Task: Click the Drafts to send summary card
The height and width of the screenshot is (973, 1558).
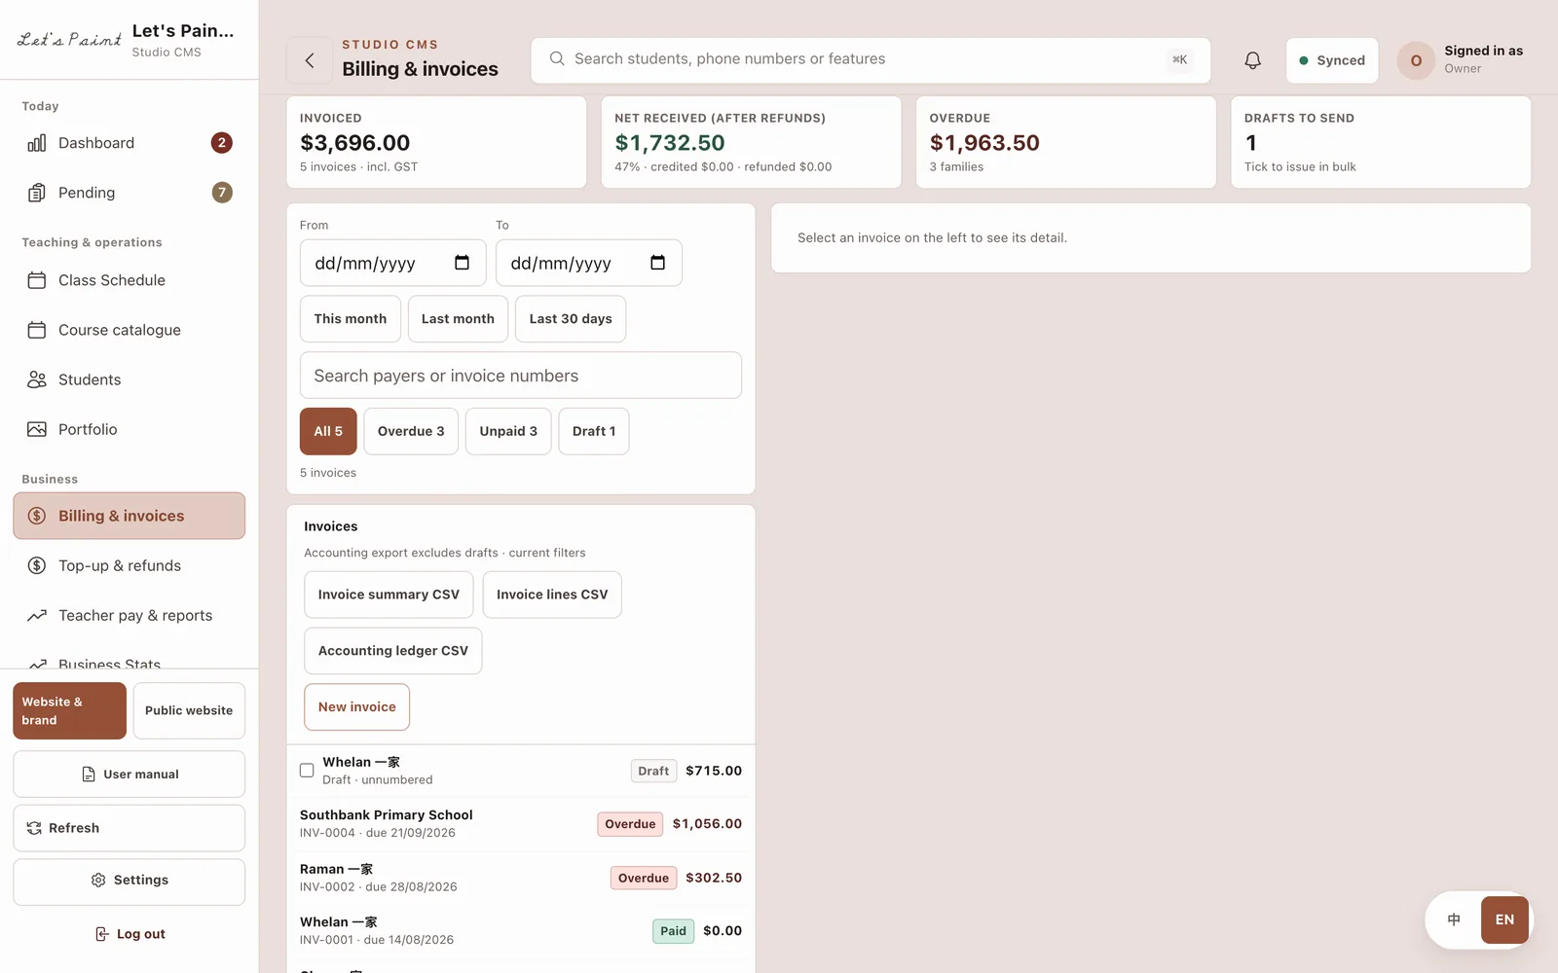Action: coord(1381,142)
